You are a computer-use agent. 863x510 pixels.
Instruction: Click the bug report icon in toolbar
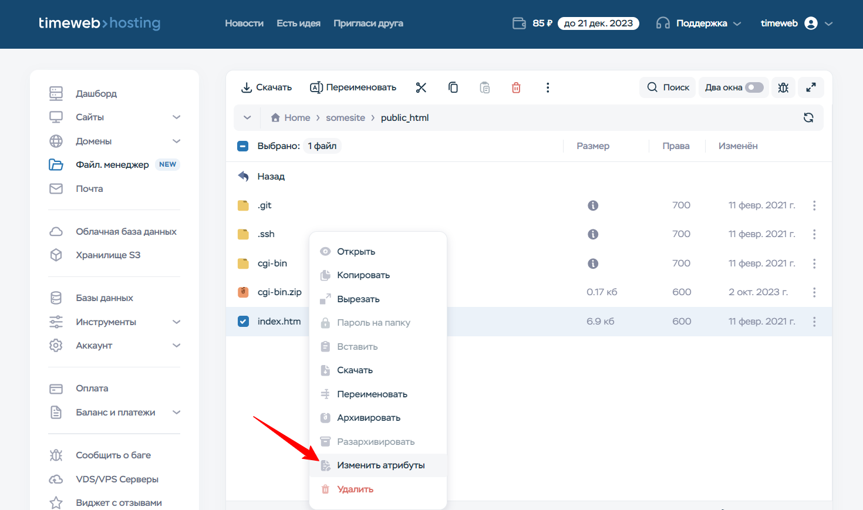pyautogui.click(x=783, y=87)
